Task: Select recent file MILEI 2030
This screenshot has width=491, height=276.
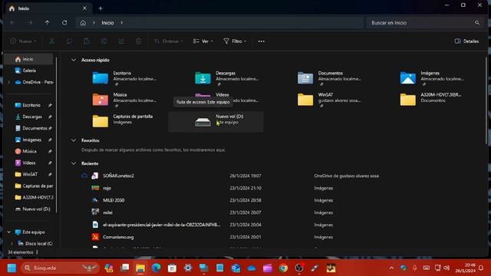Action: tap(114, 200)
